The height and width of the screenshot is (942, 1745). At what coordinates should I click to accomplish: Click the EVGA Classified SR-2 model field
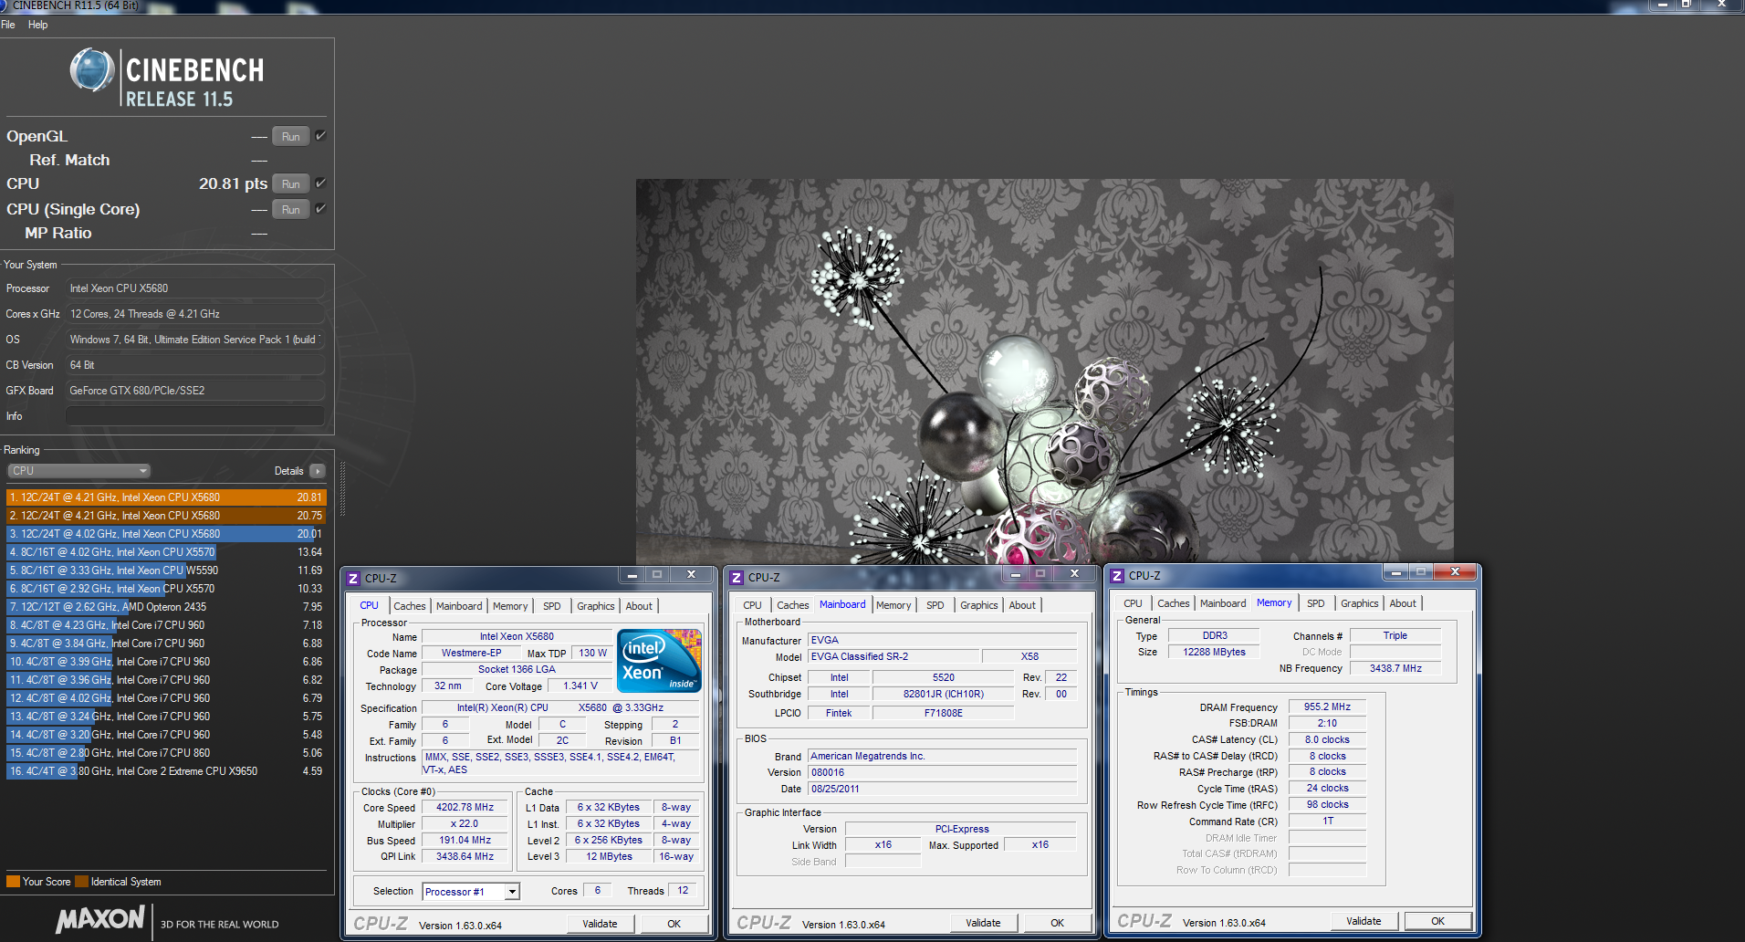pos(893,657)
